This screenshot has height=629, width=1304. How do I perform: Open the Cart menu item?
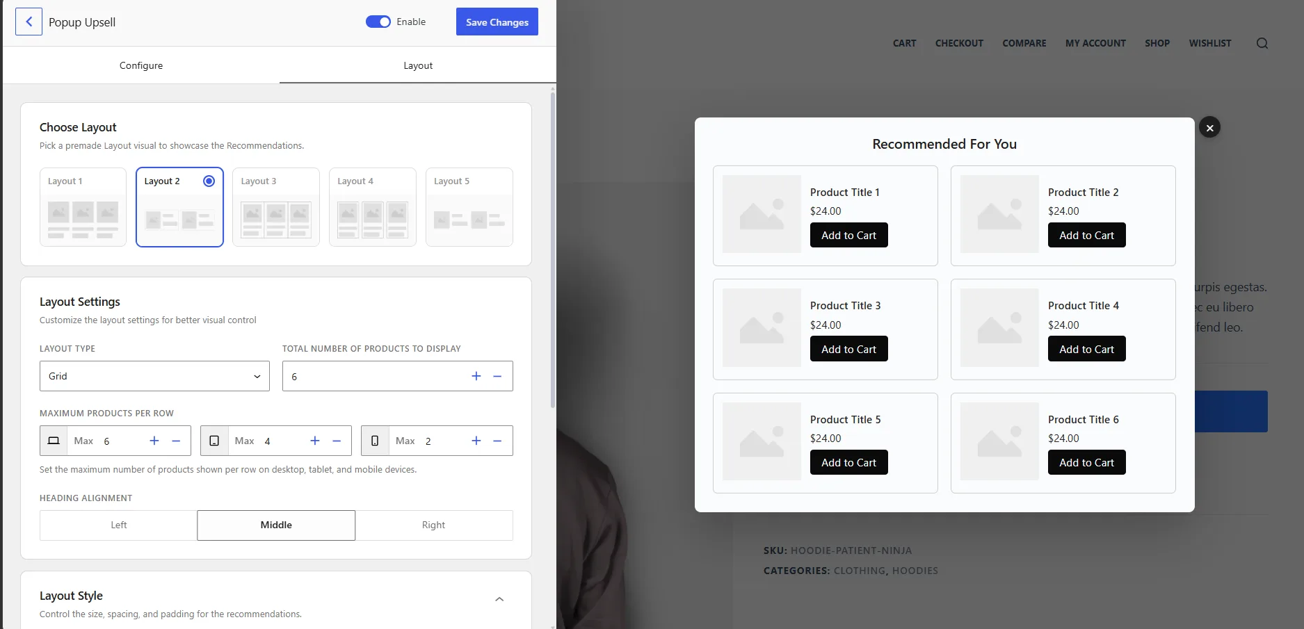point(904,43)
